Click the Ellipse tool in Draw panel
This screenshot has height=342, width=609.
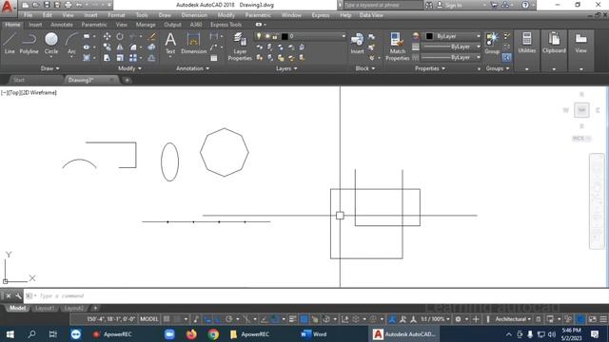[87, 47]
